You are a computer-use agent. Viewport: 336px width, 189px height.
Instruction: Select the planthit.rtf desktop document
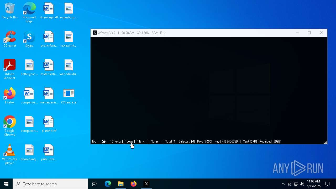(49, 124)
